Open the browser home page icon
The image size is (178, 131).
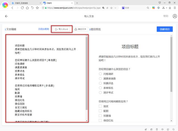[x=27, y=8]
